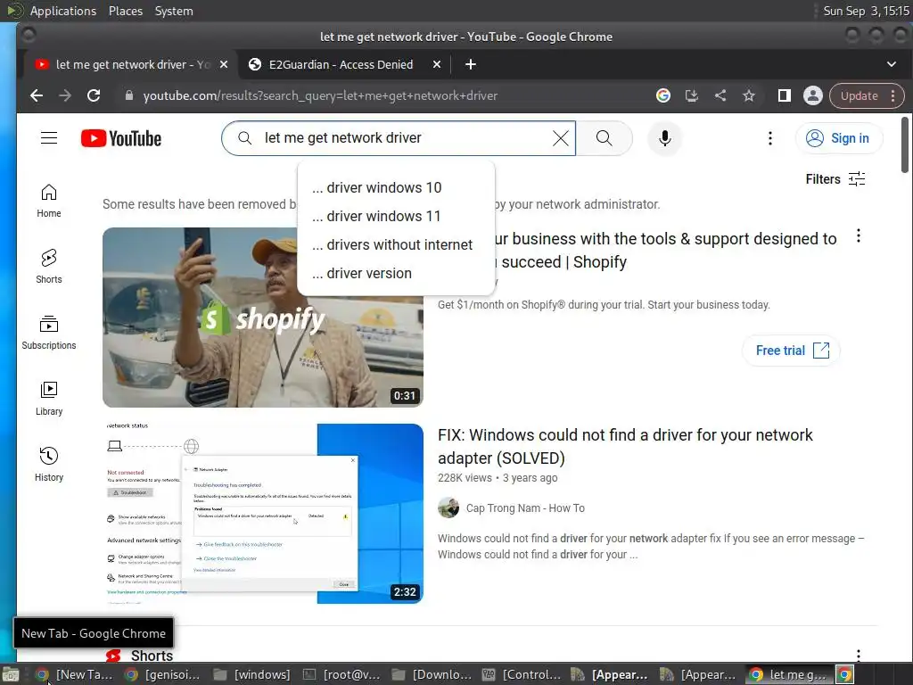Open History in the sidebar

point(49,464)
